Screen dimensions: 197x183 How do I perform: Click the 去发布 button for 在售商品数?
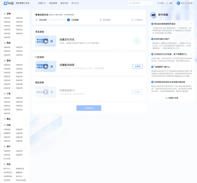[x=137, y=92]
